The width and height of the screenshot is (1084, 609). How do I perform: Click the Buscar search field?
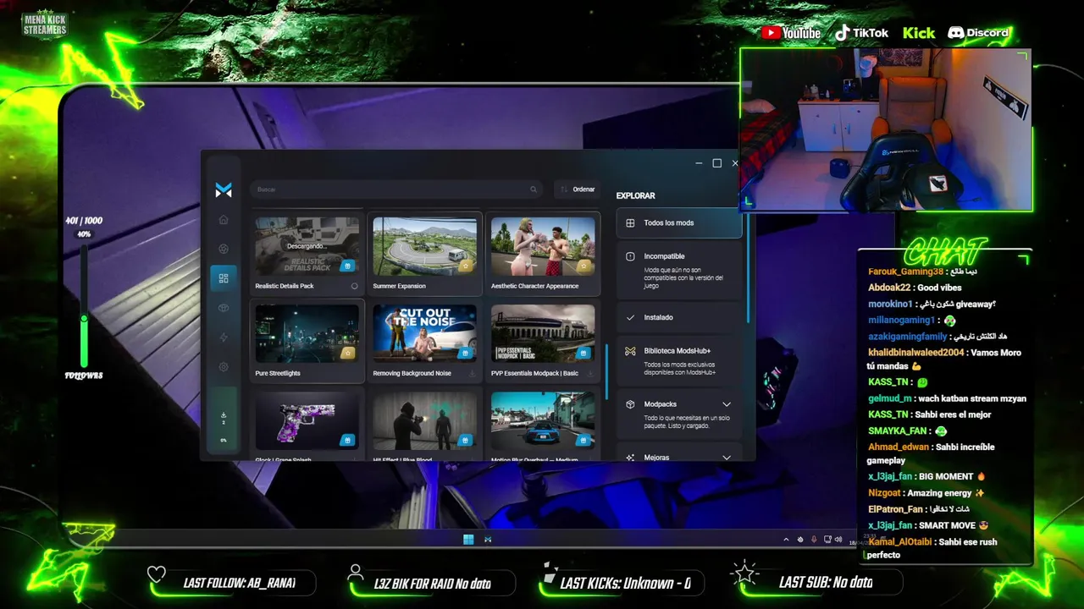click(395, 189)
